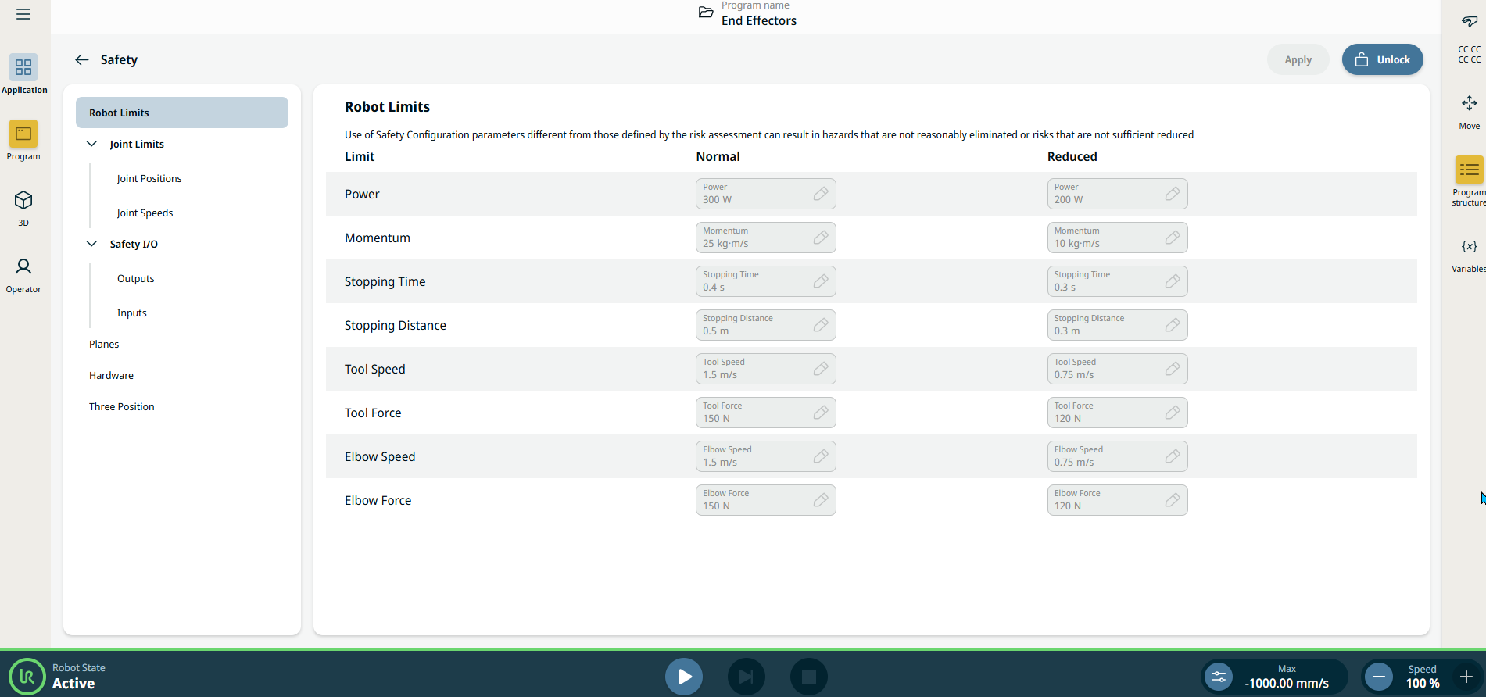Open the Program section icon
Viewport: 1486px width, 697px height.
pyautogui.click(x=23, y=134)
